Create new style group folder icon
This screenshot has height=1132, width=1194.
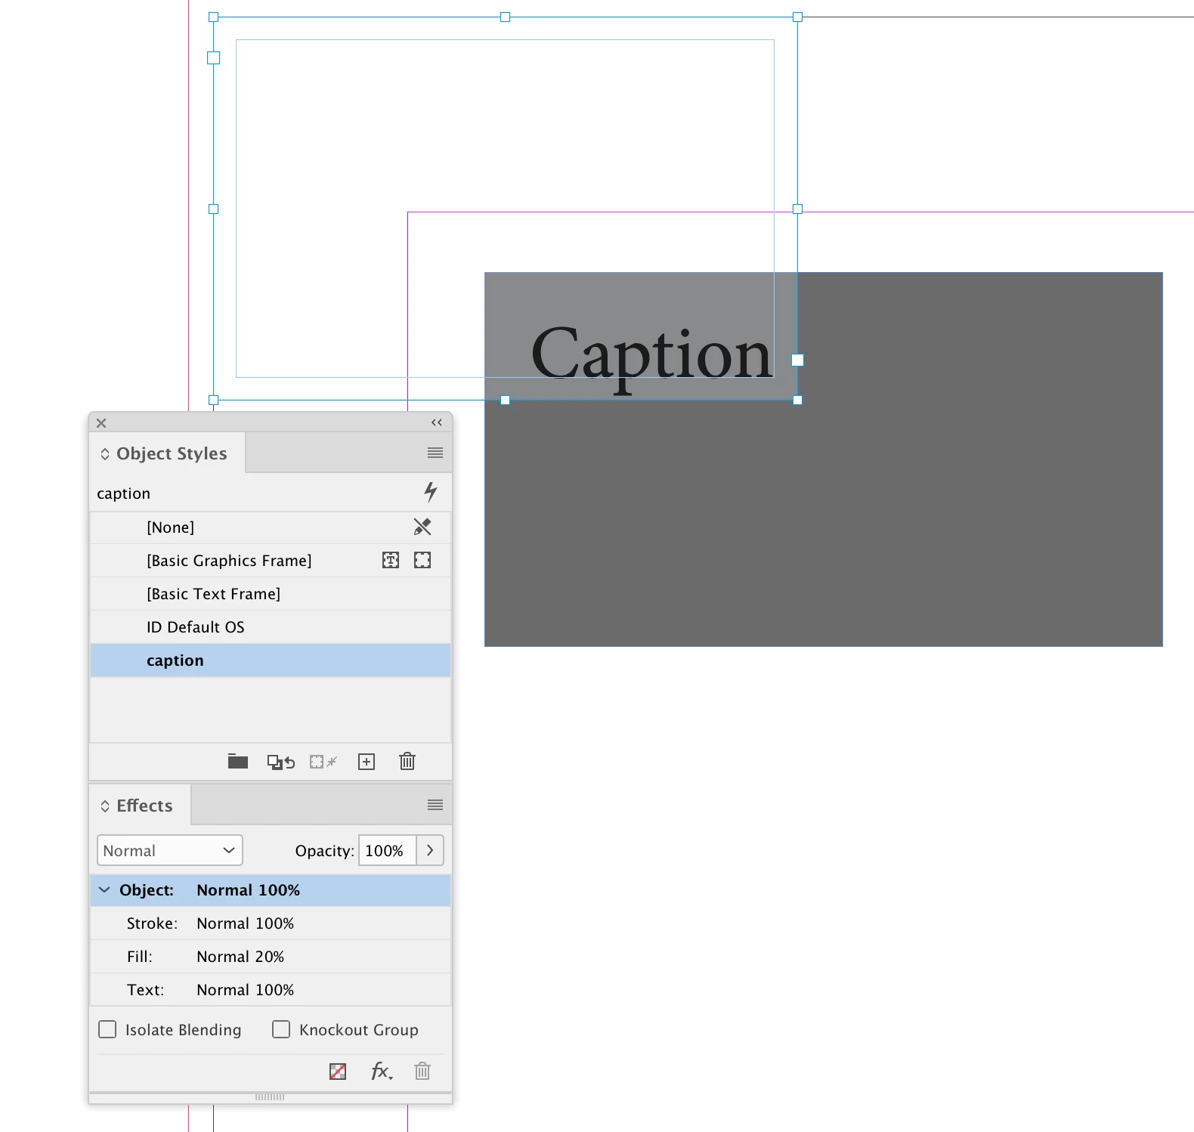238,761
